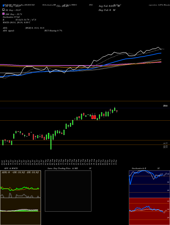Click the 'ADX & MACD' panel title
Screen dimensions: 170x225
coord(11,168)
